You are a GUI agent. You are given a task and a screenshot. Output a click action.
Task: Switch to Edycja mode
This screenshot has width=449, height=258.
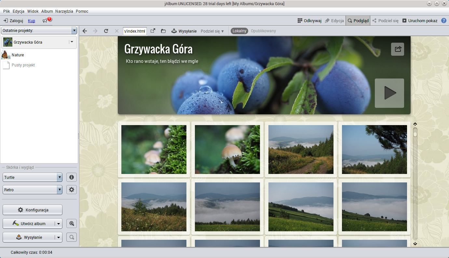334,21
